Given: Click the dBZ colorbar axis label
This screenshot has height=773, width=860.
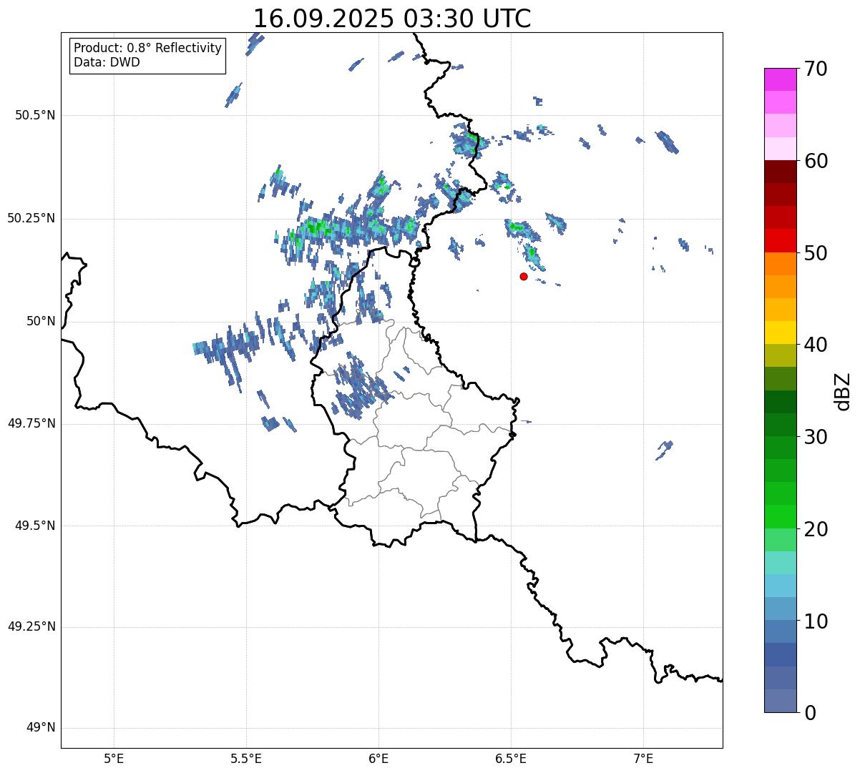Looking at the screenshot, I should coord(844,390).
